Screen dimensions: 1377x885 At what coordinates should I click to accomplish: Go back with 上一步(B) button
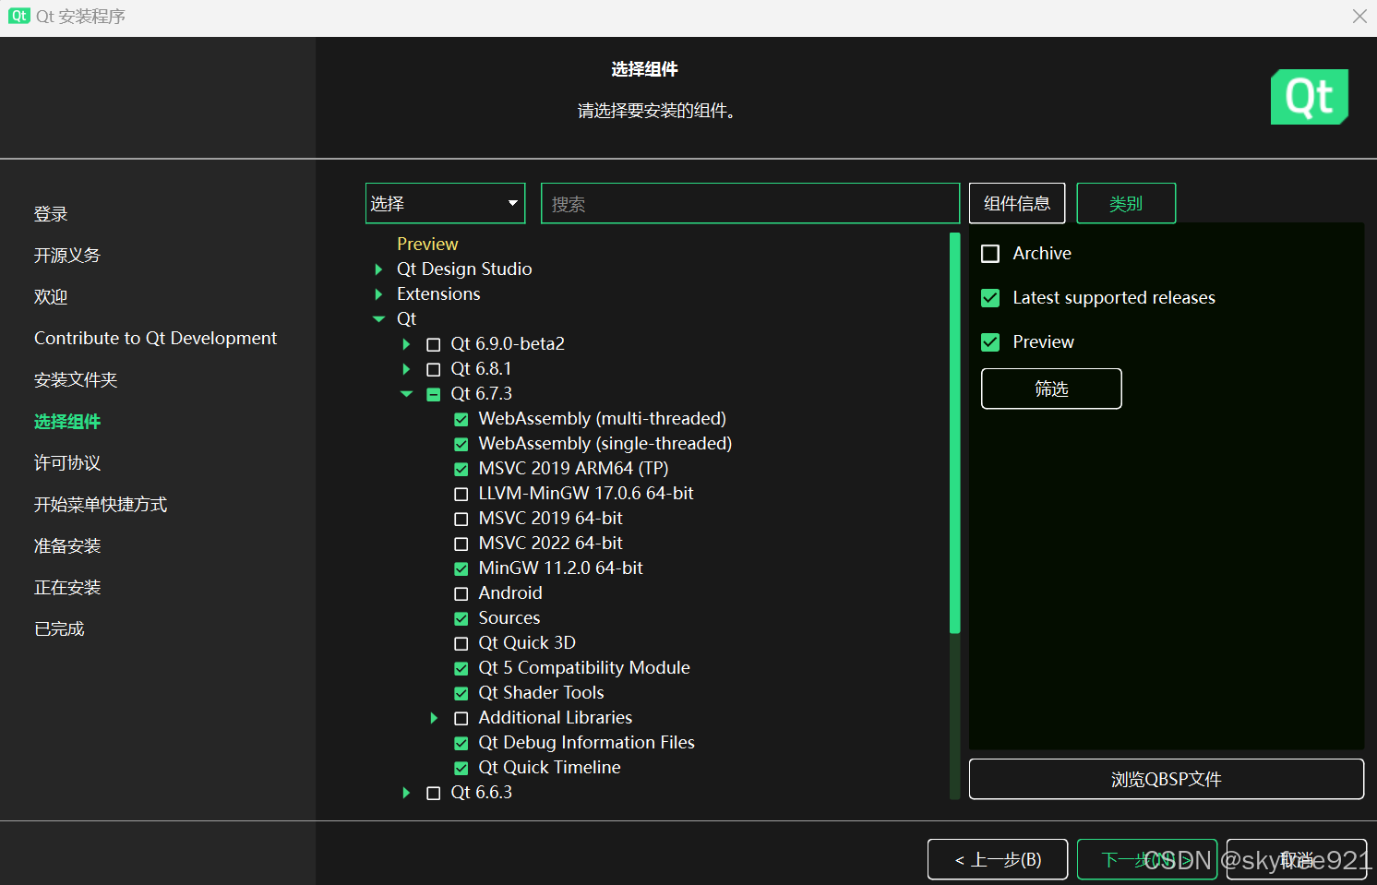(x=998, y=859)
